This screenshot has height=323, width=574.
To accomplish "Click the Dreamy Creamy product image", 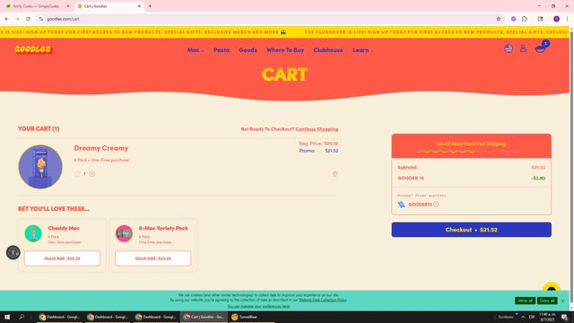I will (40, 167).
